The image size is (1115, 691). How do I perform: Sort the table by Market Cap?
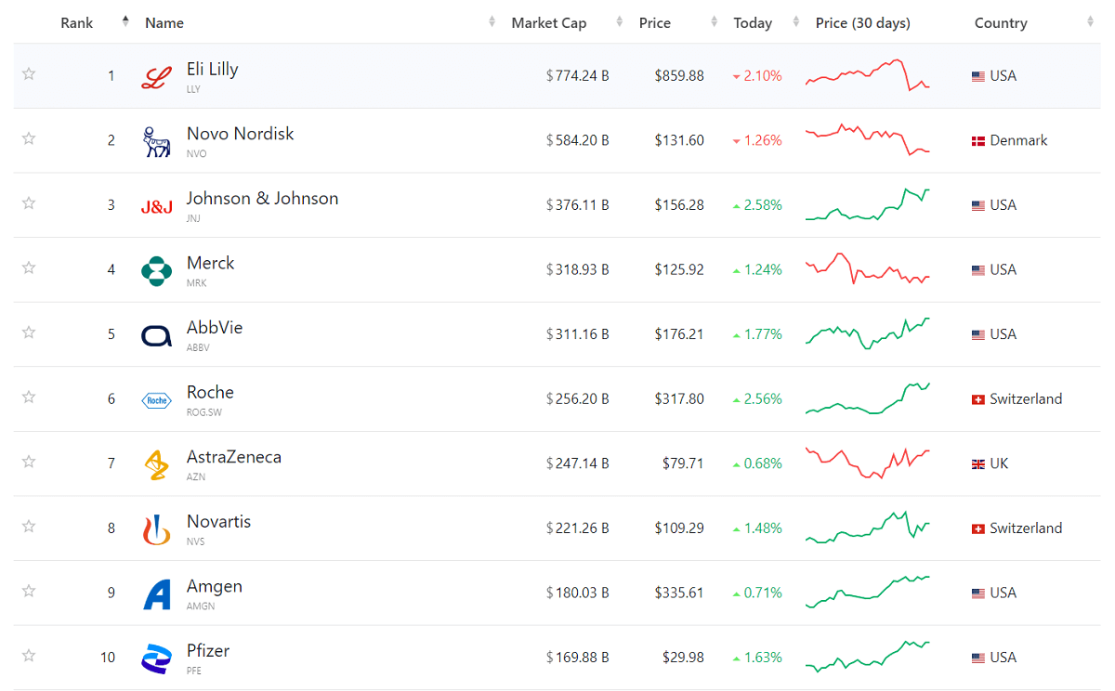(549, 22)
